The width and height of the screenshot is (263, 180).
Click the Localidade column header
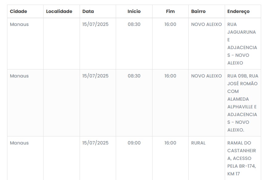[59, 11]
